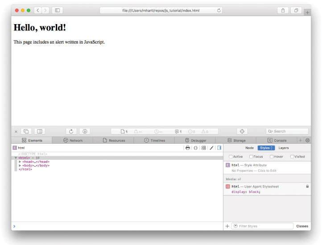Tick the Visited pseudo-class checkbox
The width and height of the screenshot is (322, 245).
[292, 157]
